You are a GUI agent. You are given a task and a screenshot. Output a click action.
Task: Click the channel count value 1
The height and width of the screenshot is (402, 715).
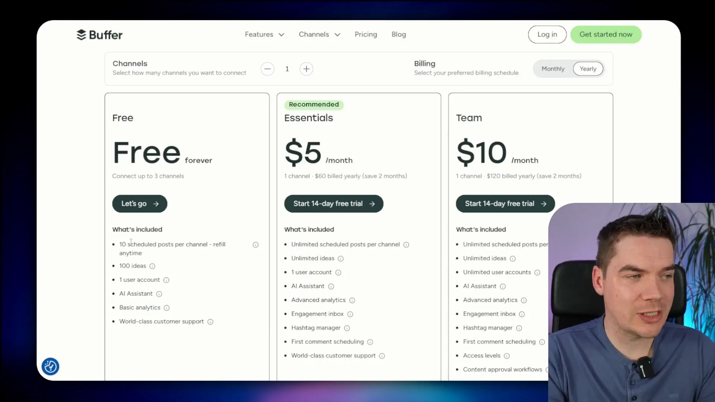pyautogui.click(x=287, y=69)
